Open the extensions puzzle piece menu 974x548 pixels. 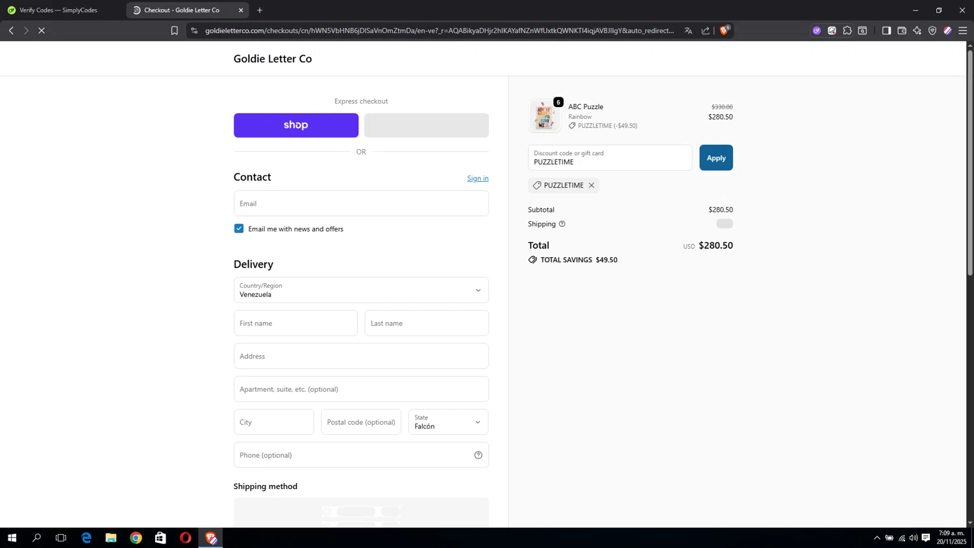pyautogui.click(x=847, y=31)
